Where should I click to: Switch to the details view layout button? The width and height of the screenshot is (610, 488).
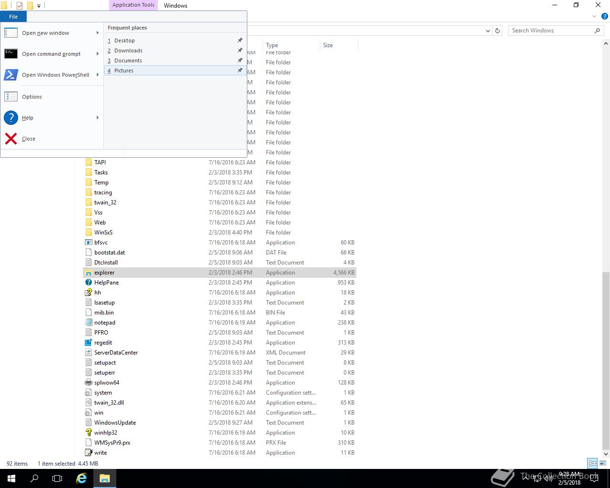[x=593, y=463]
